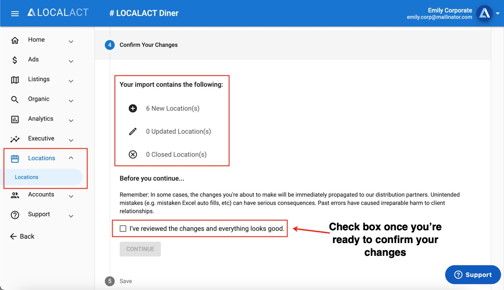Click 'I've reviewed the changes' label text

pos(207,229)
